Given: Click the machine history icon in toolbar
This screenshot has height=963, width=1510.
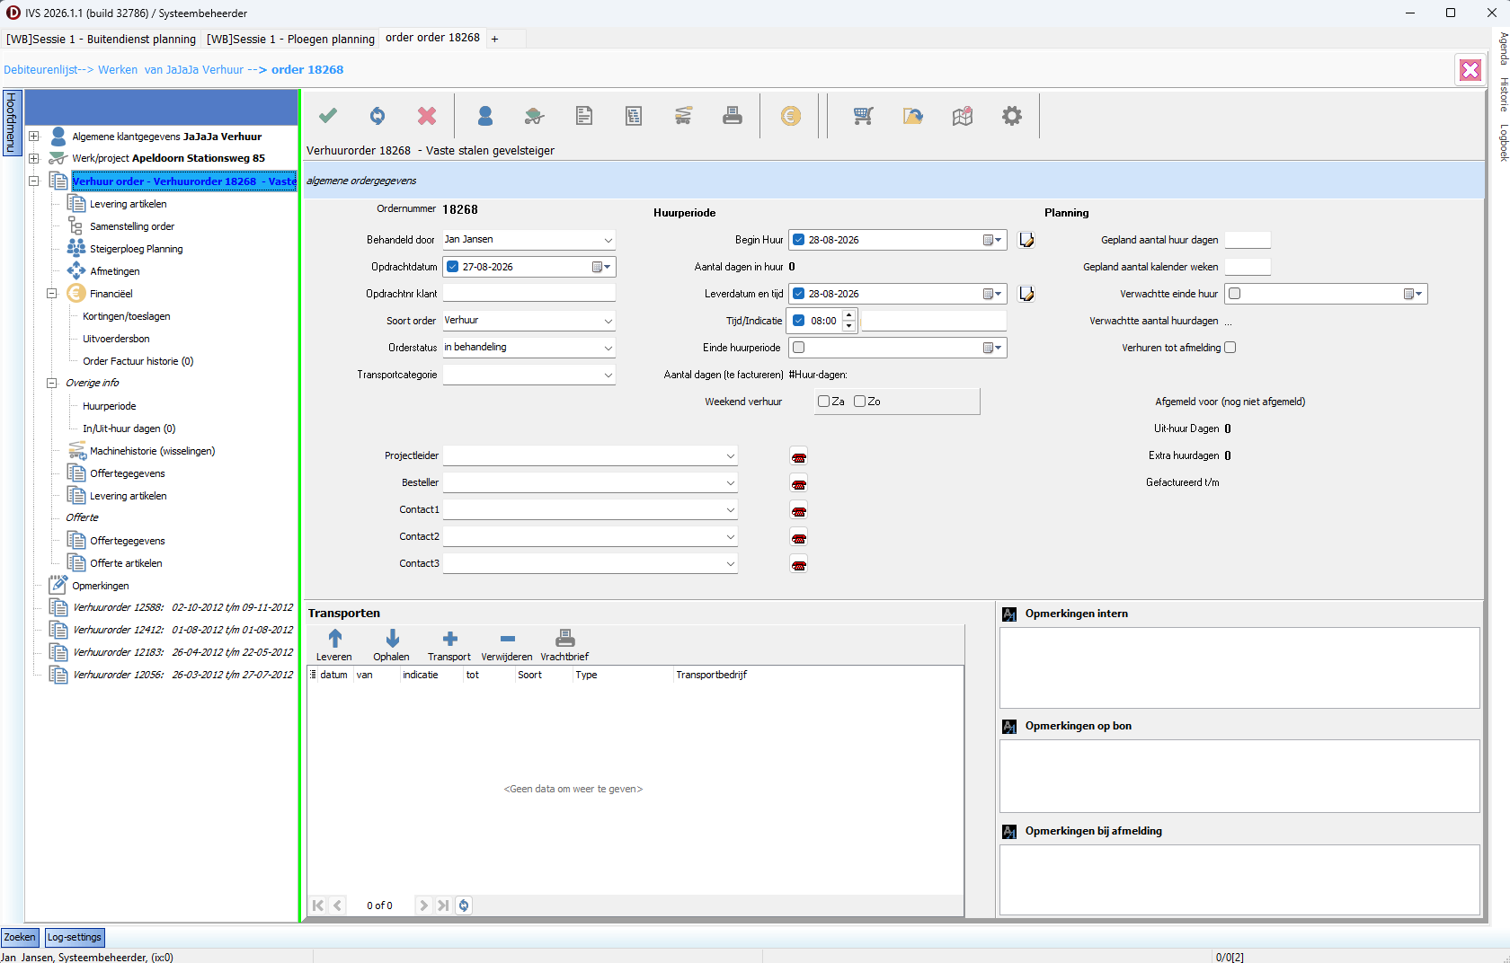Looking at the screenshot, I should pyautogui.click(x=683, y=116).
